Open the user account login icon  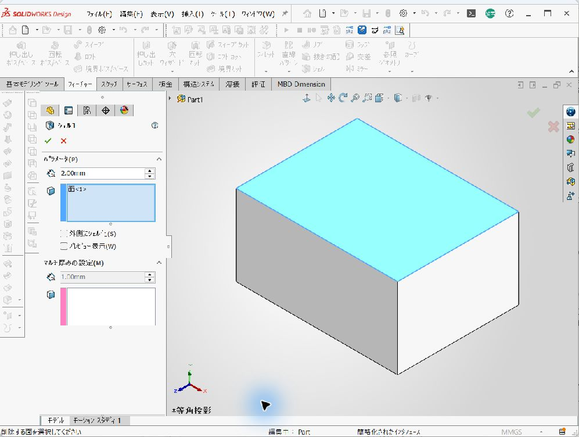[x=490, y=14]
